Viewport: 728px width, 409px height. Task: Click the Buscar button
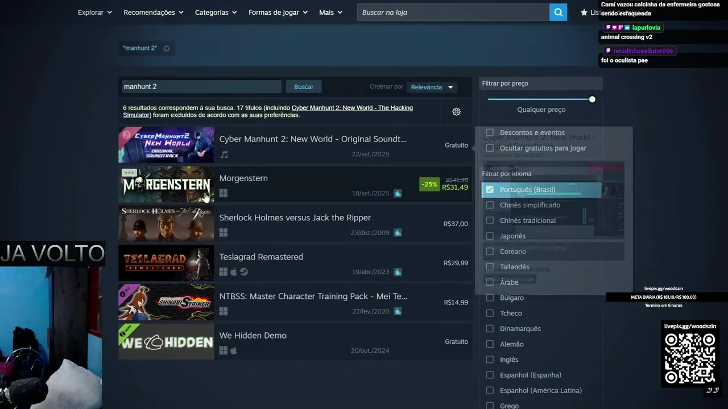(304, 87)
